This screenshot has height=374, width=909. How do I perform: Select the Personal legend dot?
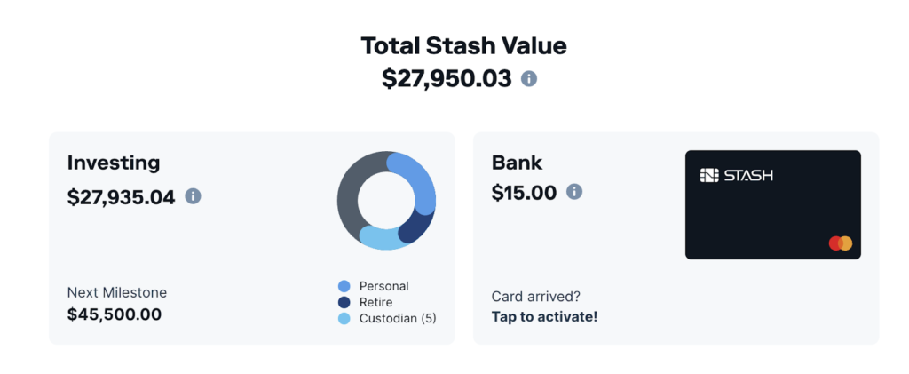pos(344,286)
